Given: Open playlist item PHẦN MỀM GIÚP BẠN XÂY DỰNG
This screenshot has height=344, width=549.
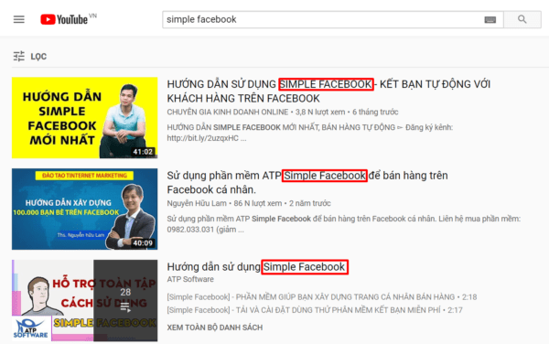Looking at the screenshot, I should click(x=322, y=297).
